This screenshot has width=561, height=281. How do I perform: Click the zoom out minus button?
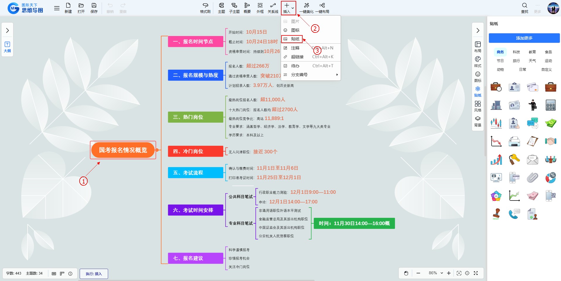[418, 273]
